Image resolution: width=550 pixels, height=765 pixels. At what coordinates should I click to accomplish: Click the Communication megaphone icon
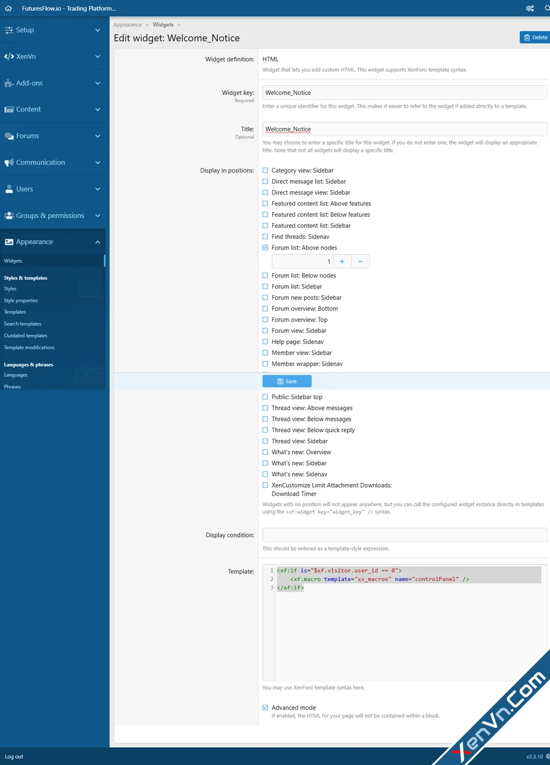[9, 163]
